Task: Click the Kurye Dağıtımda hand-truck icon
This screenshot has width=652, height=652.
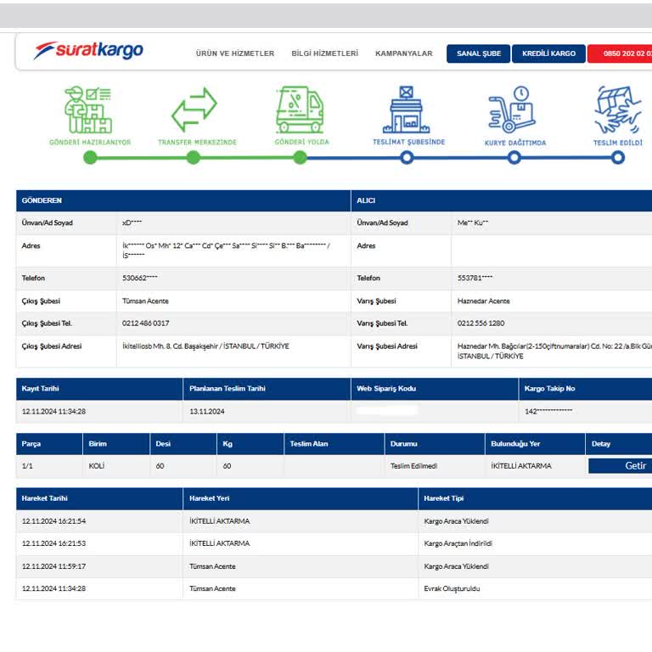Action: click(512, 110)
